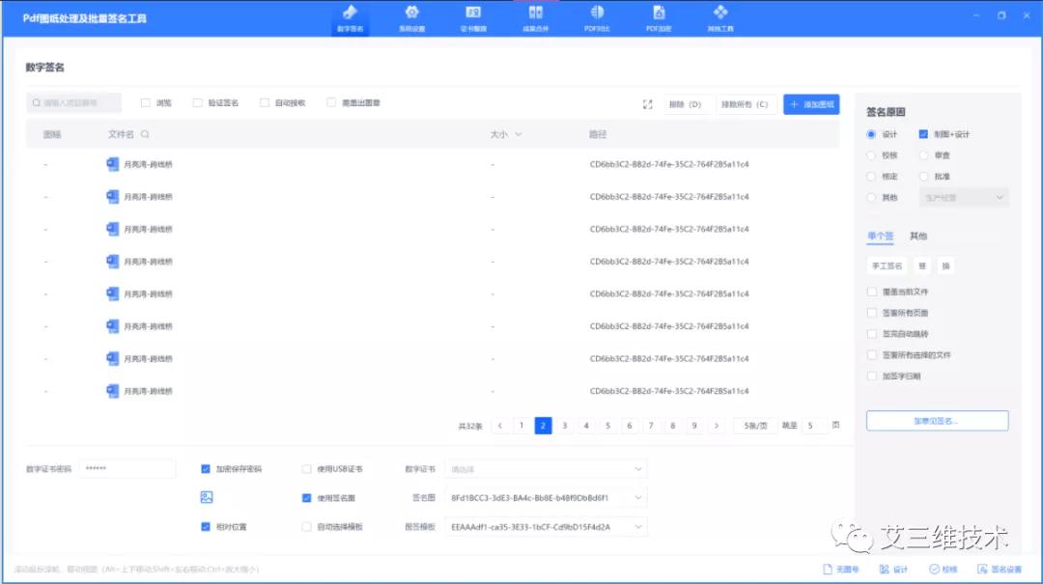Open the 系统设置 tool in the top toolbar

(x=411, y=17)
